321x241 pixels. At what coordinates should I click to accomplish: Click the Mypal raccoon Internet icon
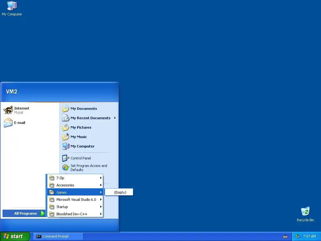(x=8, y=110)
